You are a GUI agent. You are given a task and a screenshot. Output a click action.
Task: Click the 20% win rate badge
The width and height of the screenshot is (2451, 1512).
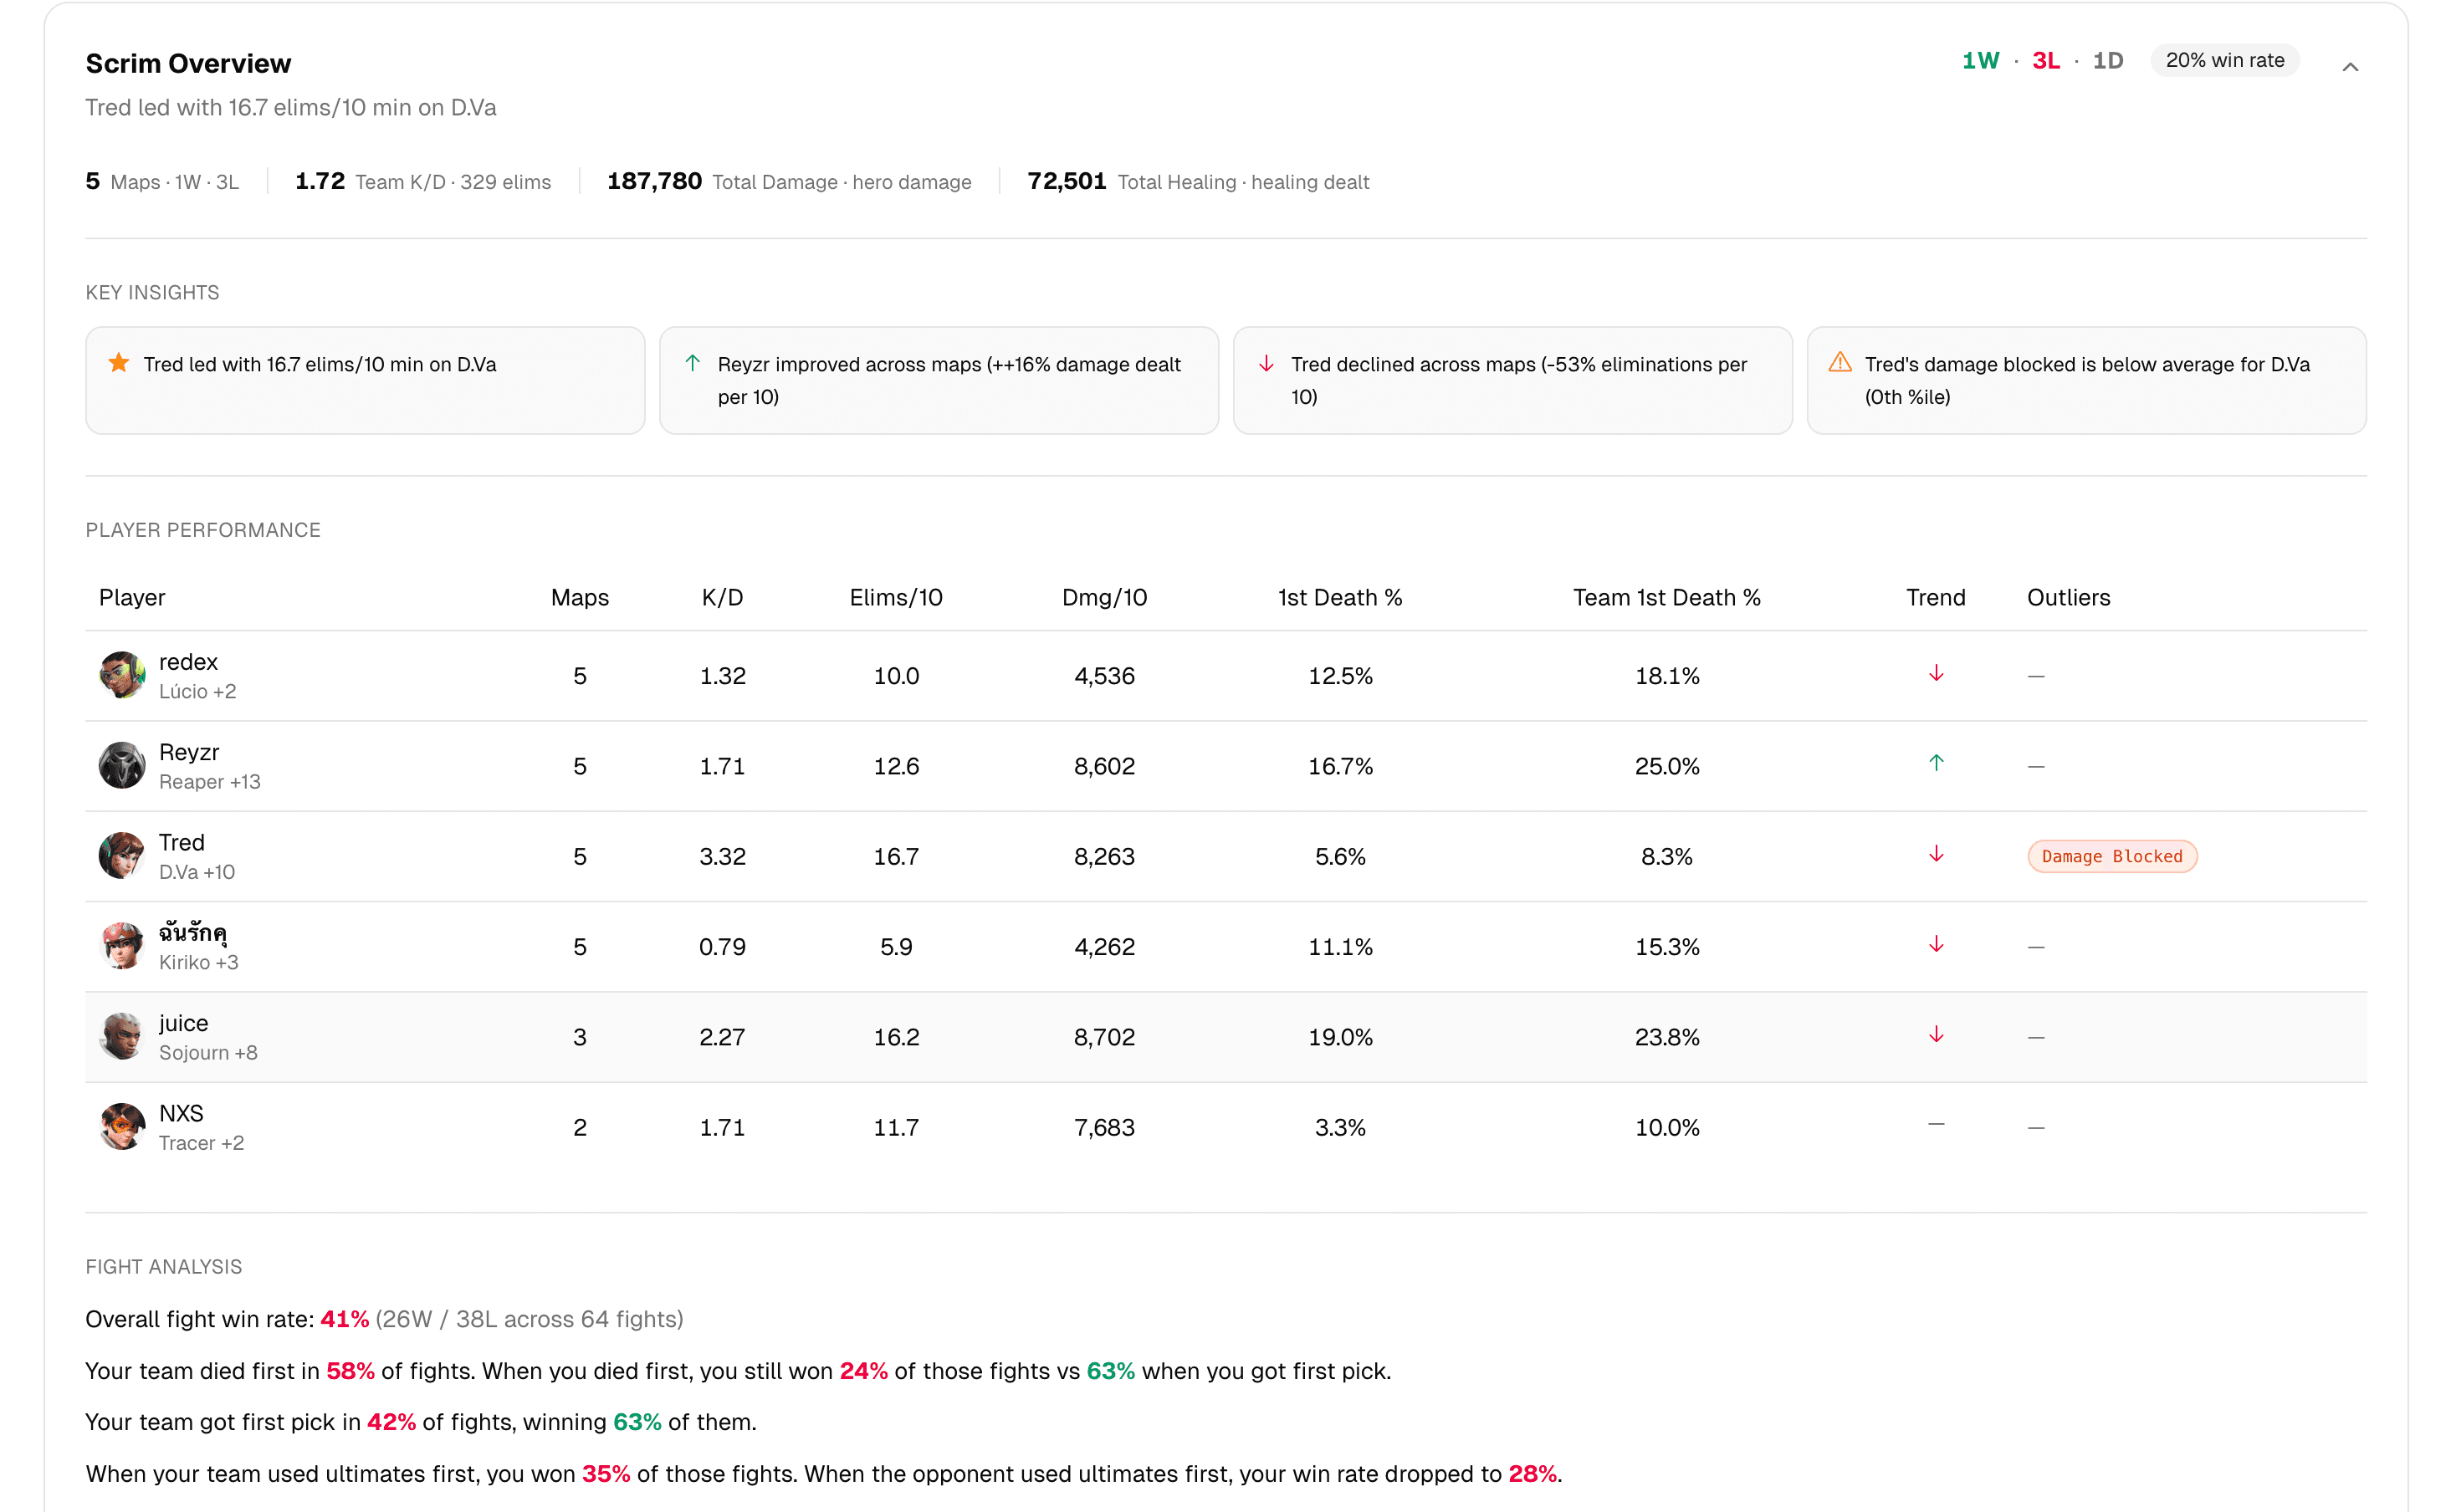click(x=2224, y=60)
